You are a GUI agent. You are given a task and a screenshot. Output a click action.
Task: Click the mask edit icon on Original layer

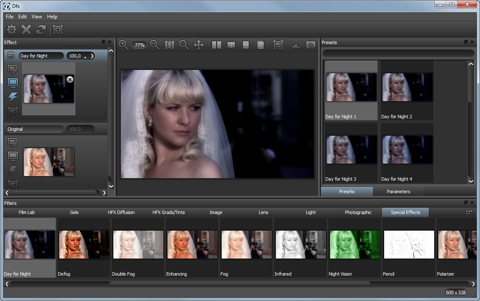click(x=12, y=142)
